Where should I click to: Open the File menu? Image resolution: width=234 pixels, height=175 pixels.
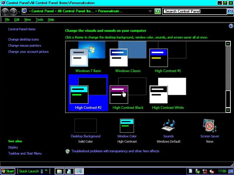pyautogui.click(x=7, y=20)
